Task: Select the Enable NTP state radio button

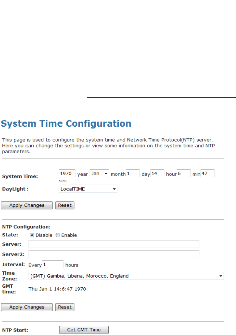Action: tap(58, 235)
